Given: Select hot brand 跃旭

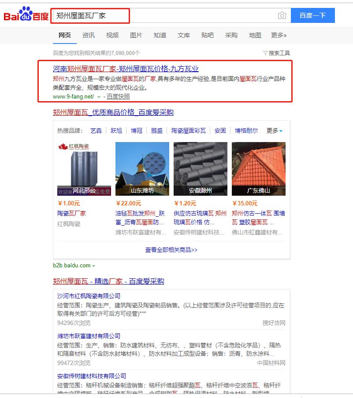Looking at the screenshot, I should pos(116,131).
